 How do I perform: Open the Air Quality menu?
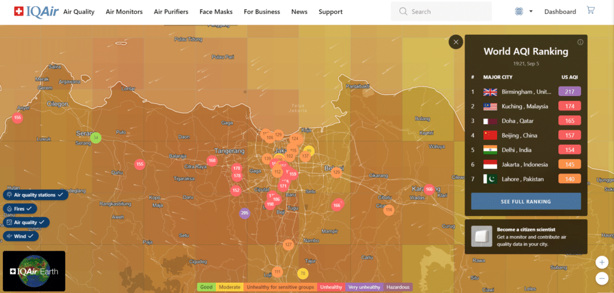pyautogui.click(x=79, y=12)
